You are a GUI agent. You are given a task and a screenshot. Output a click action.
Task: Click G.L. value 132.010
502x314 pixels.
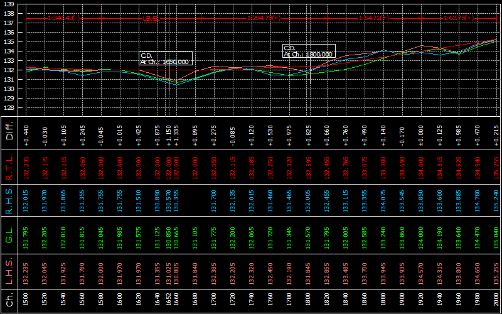point(64,238)
